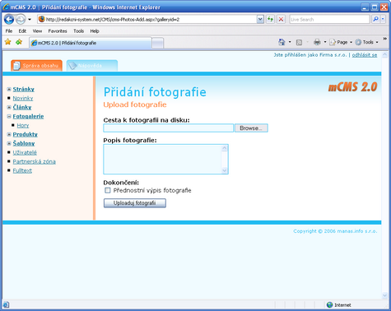
Task: Open the Tools menu in menu bar
Action: tap(78, 31)
